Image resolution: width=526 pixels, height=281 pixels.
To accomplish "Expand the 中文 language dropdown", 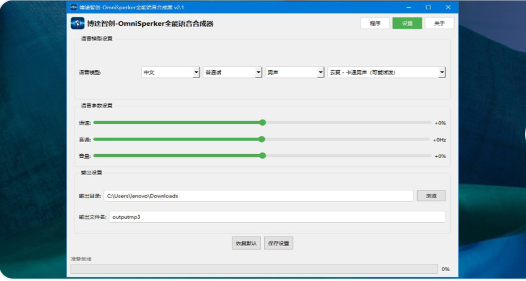I will 170,72.
